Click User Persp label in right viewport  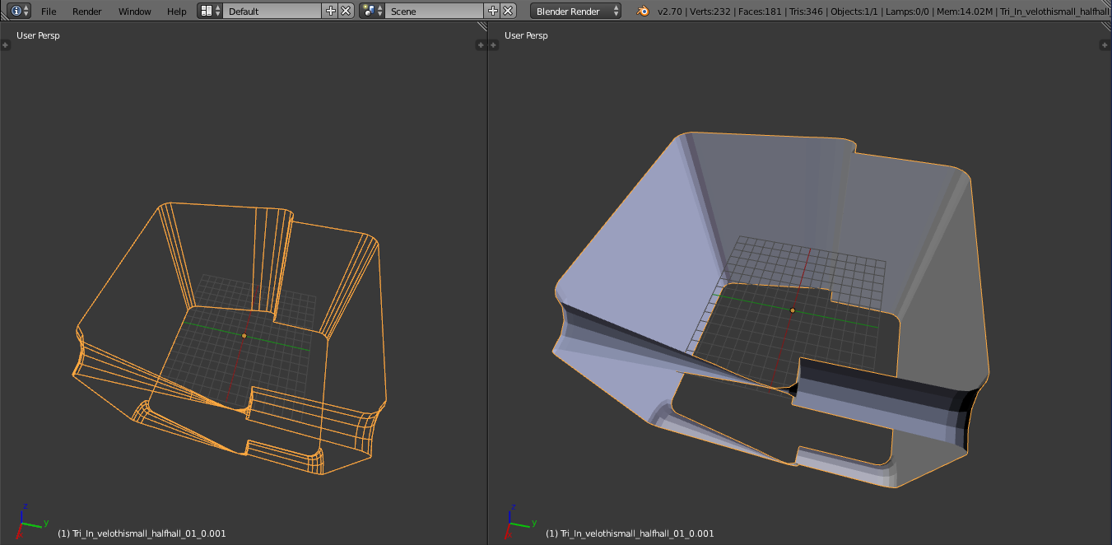coord(526,35)
